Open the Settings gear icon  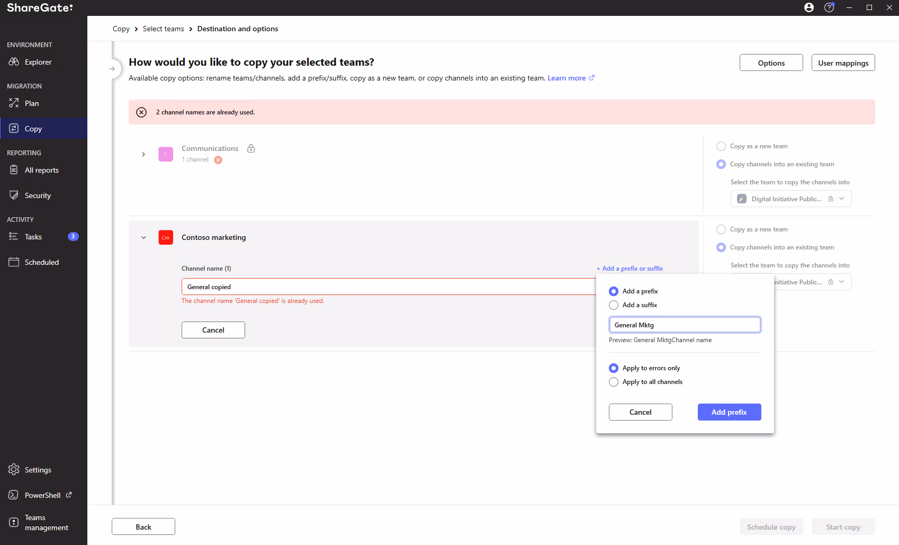[14, 470]
